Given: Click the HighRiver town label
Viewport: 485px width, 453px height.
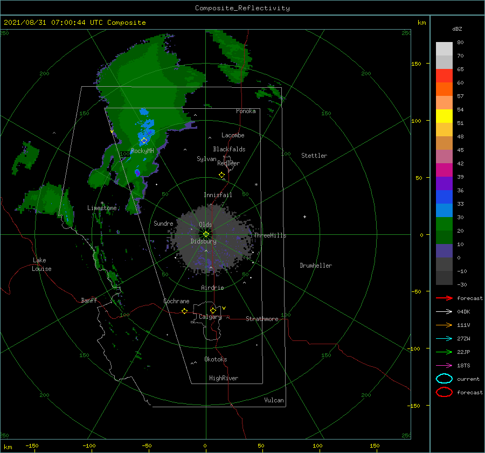Looking at the screenshot, I should click(x=224, y=378).
